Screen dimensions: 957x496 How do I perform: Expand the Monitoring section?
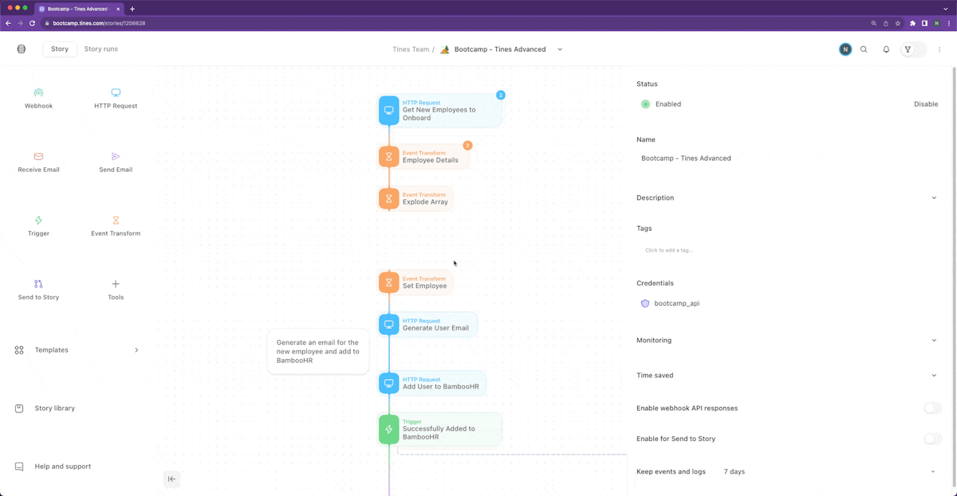(x=934, y=340)
